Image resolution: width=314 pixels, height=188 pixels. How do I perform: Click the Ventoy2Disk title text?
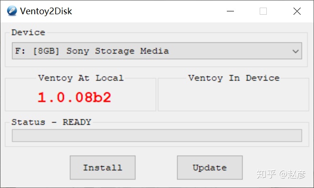point(46,11)
